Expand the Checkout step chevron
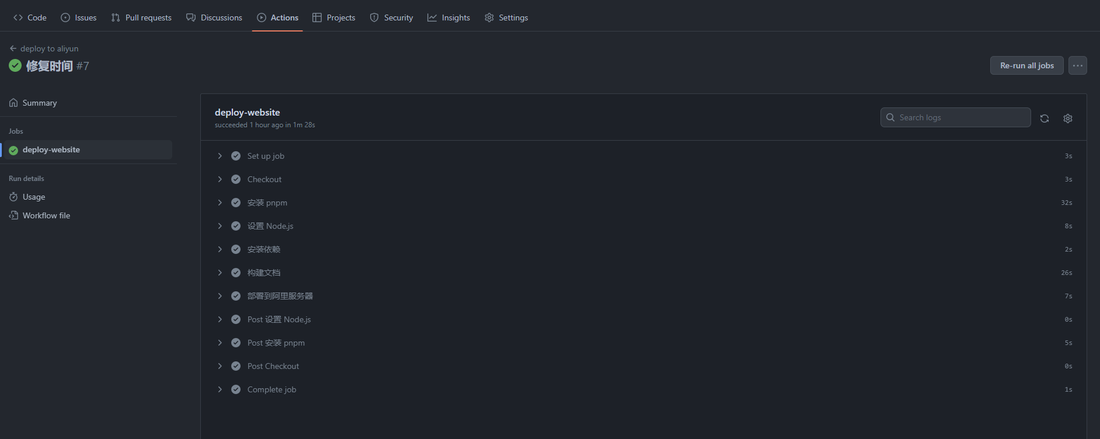This screenshot has width=1100, height=439. (220, 179)
